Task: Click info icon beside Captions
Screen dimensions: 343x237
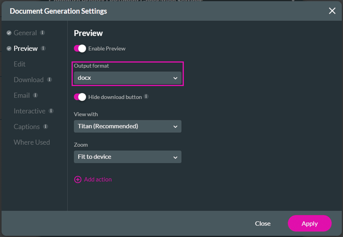Action: [x=46, y=127]
